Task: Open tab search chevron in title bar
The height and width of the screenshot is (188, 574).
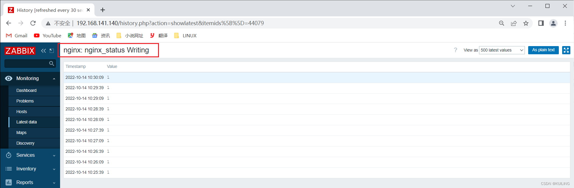Action: (x=513, y=6)
